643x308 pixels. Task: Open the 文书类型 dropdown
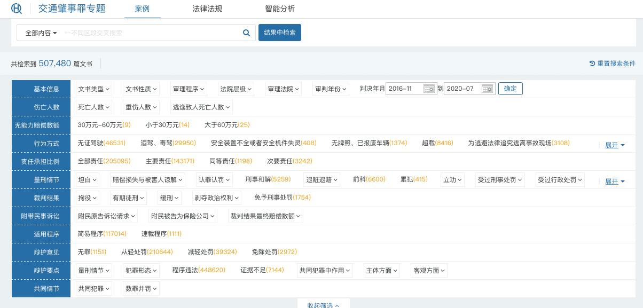click(x=93, y=89)
